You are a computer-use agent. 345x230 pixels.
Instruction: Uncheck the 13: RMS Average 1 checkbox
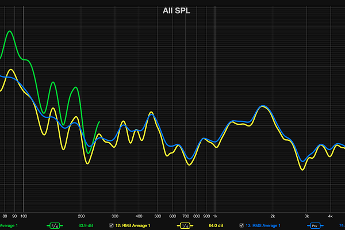pos(241,225)
